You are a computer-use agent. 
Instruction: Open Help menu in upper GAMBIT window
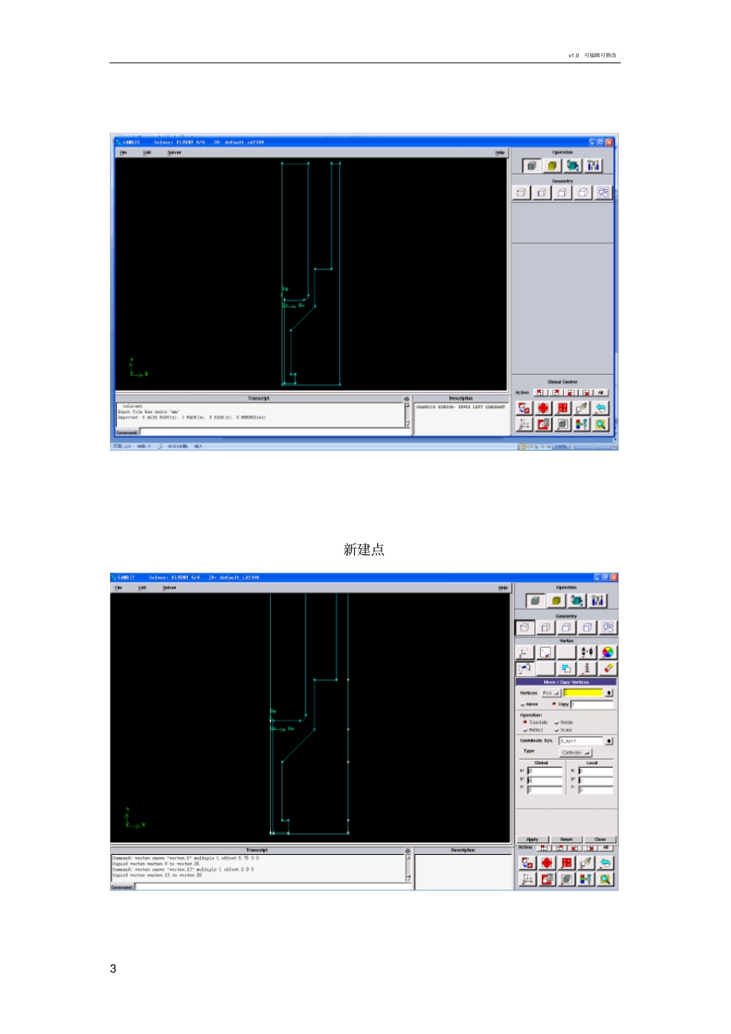click(500, 152)
